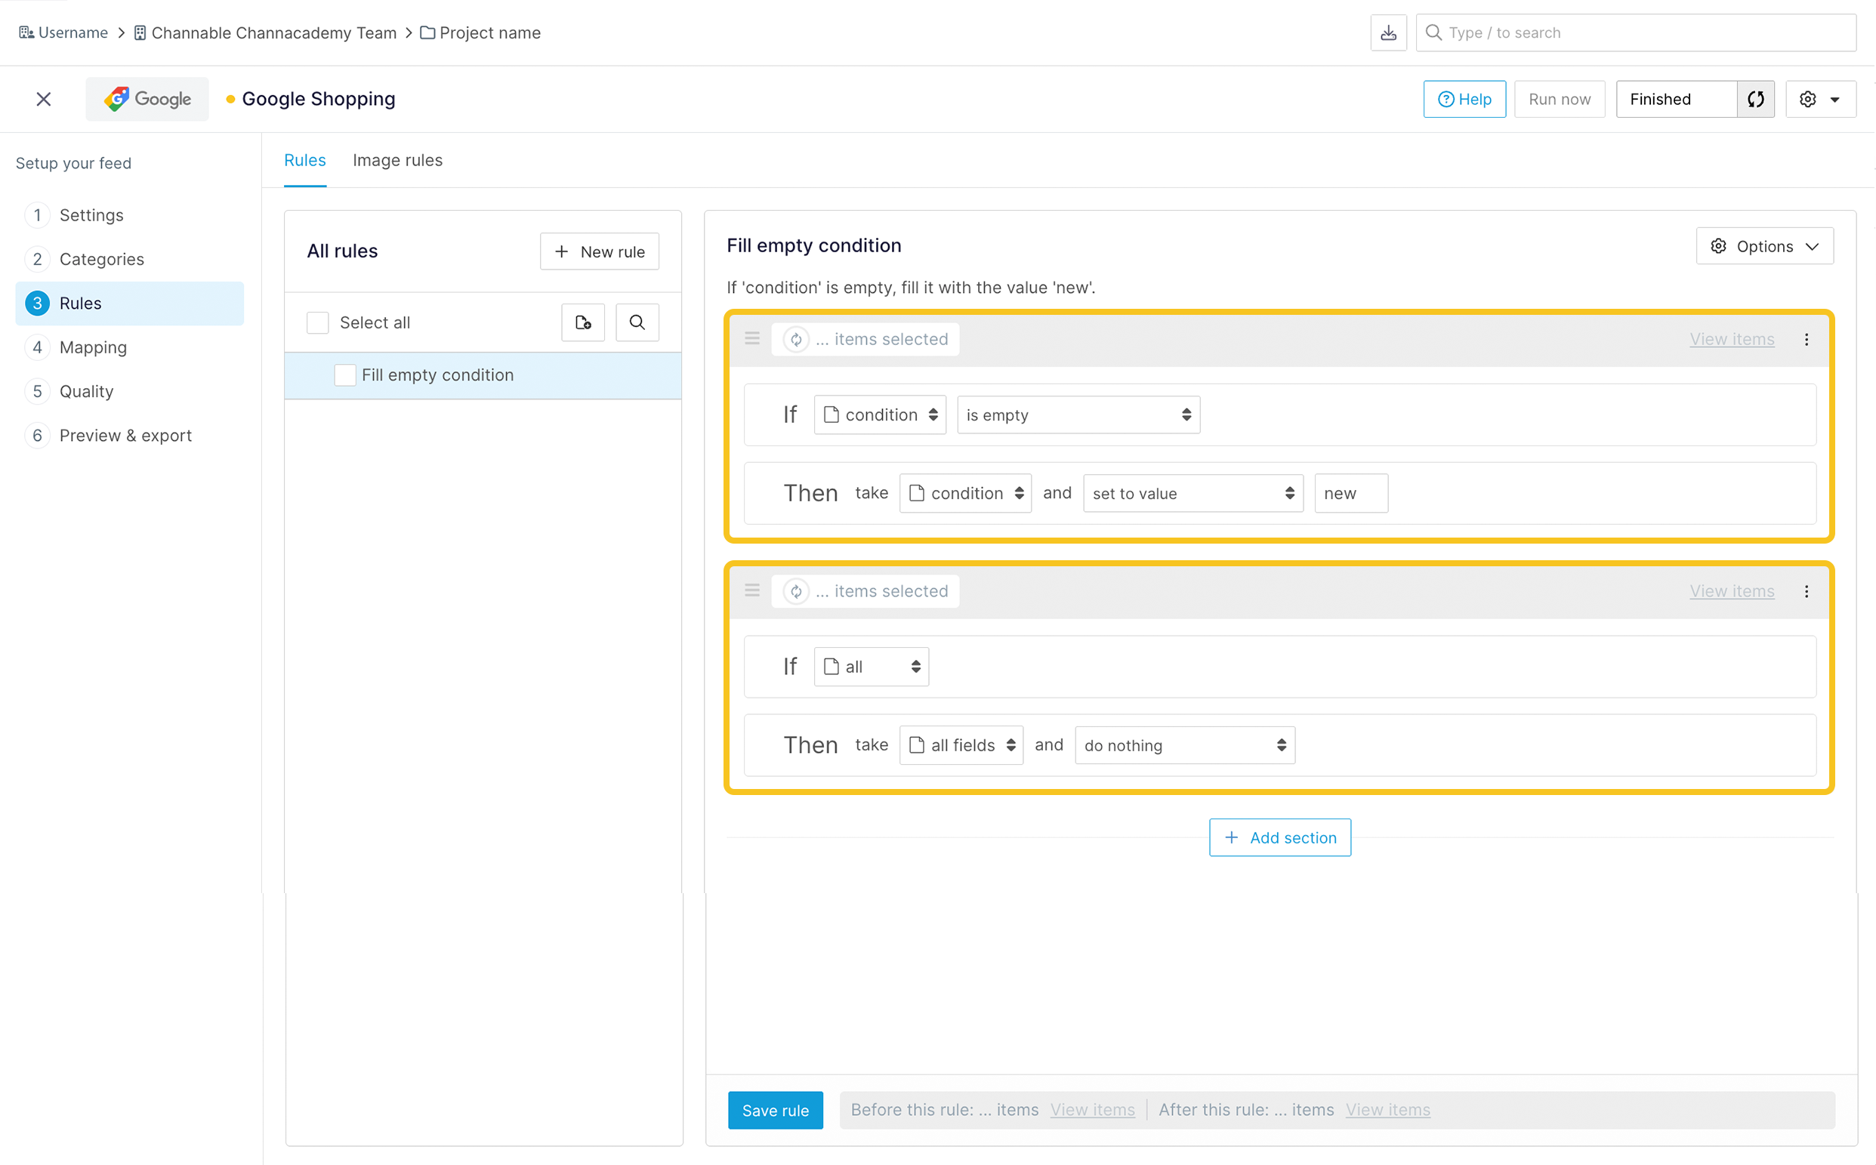Click the 'new' value input field
This screenshot has height=1165, width=1876.
click(1350, 493)
